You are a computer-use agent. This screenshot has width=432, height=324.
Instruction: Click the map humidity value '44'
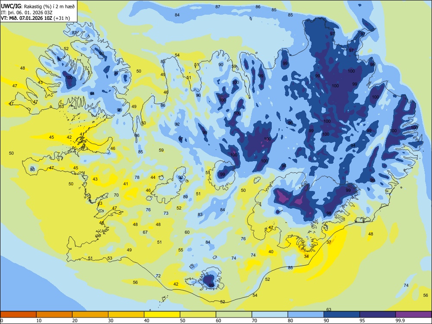coord(153,178)
